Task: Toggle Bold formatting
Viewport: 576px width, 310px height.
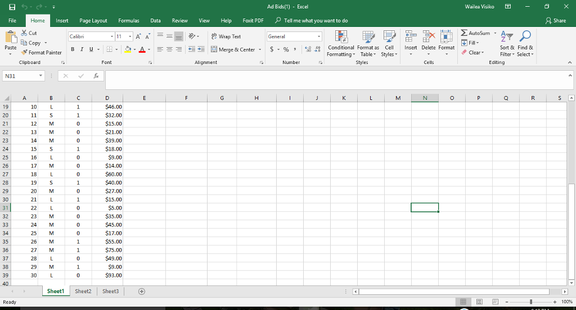Action: click(x=73, y=50)
